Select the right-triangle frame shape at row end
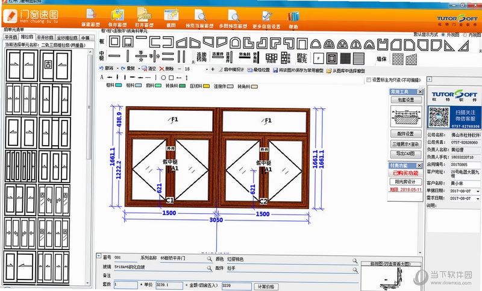 point(463,45)
